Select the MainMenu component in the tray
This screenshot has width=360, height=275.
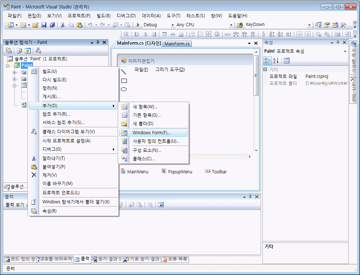coord(135,172)
